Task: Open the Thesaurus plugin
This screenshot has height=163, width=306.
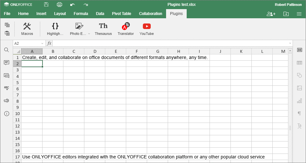Action: (x=103, y=29)
